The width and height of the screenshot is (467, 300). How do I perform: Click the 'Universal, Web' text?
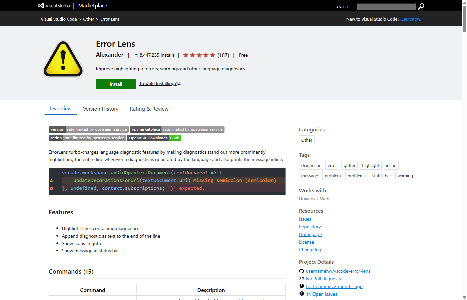point(314,199)
